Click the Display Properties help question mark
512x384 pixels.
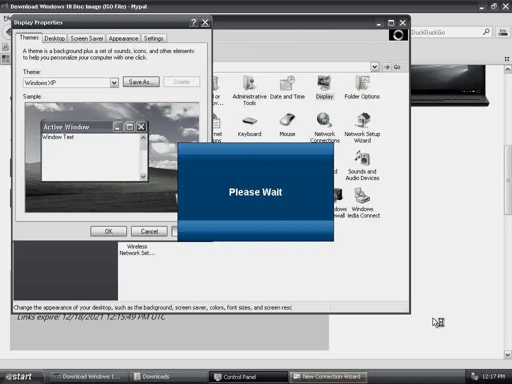click(193, 22)
